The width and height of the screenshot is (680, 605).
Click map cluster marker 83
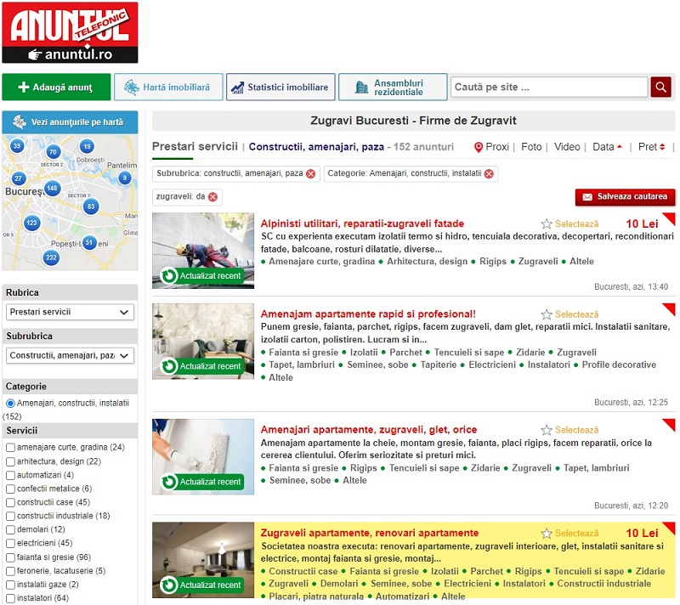click(91, 206)
